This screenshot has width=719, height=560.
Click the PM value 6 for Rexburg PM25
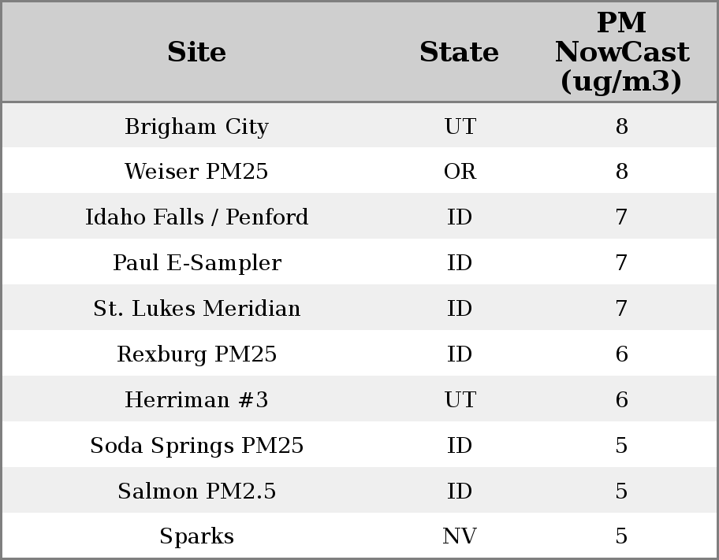621,354
